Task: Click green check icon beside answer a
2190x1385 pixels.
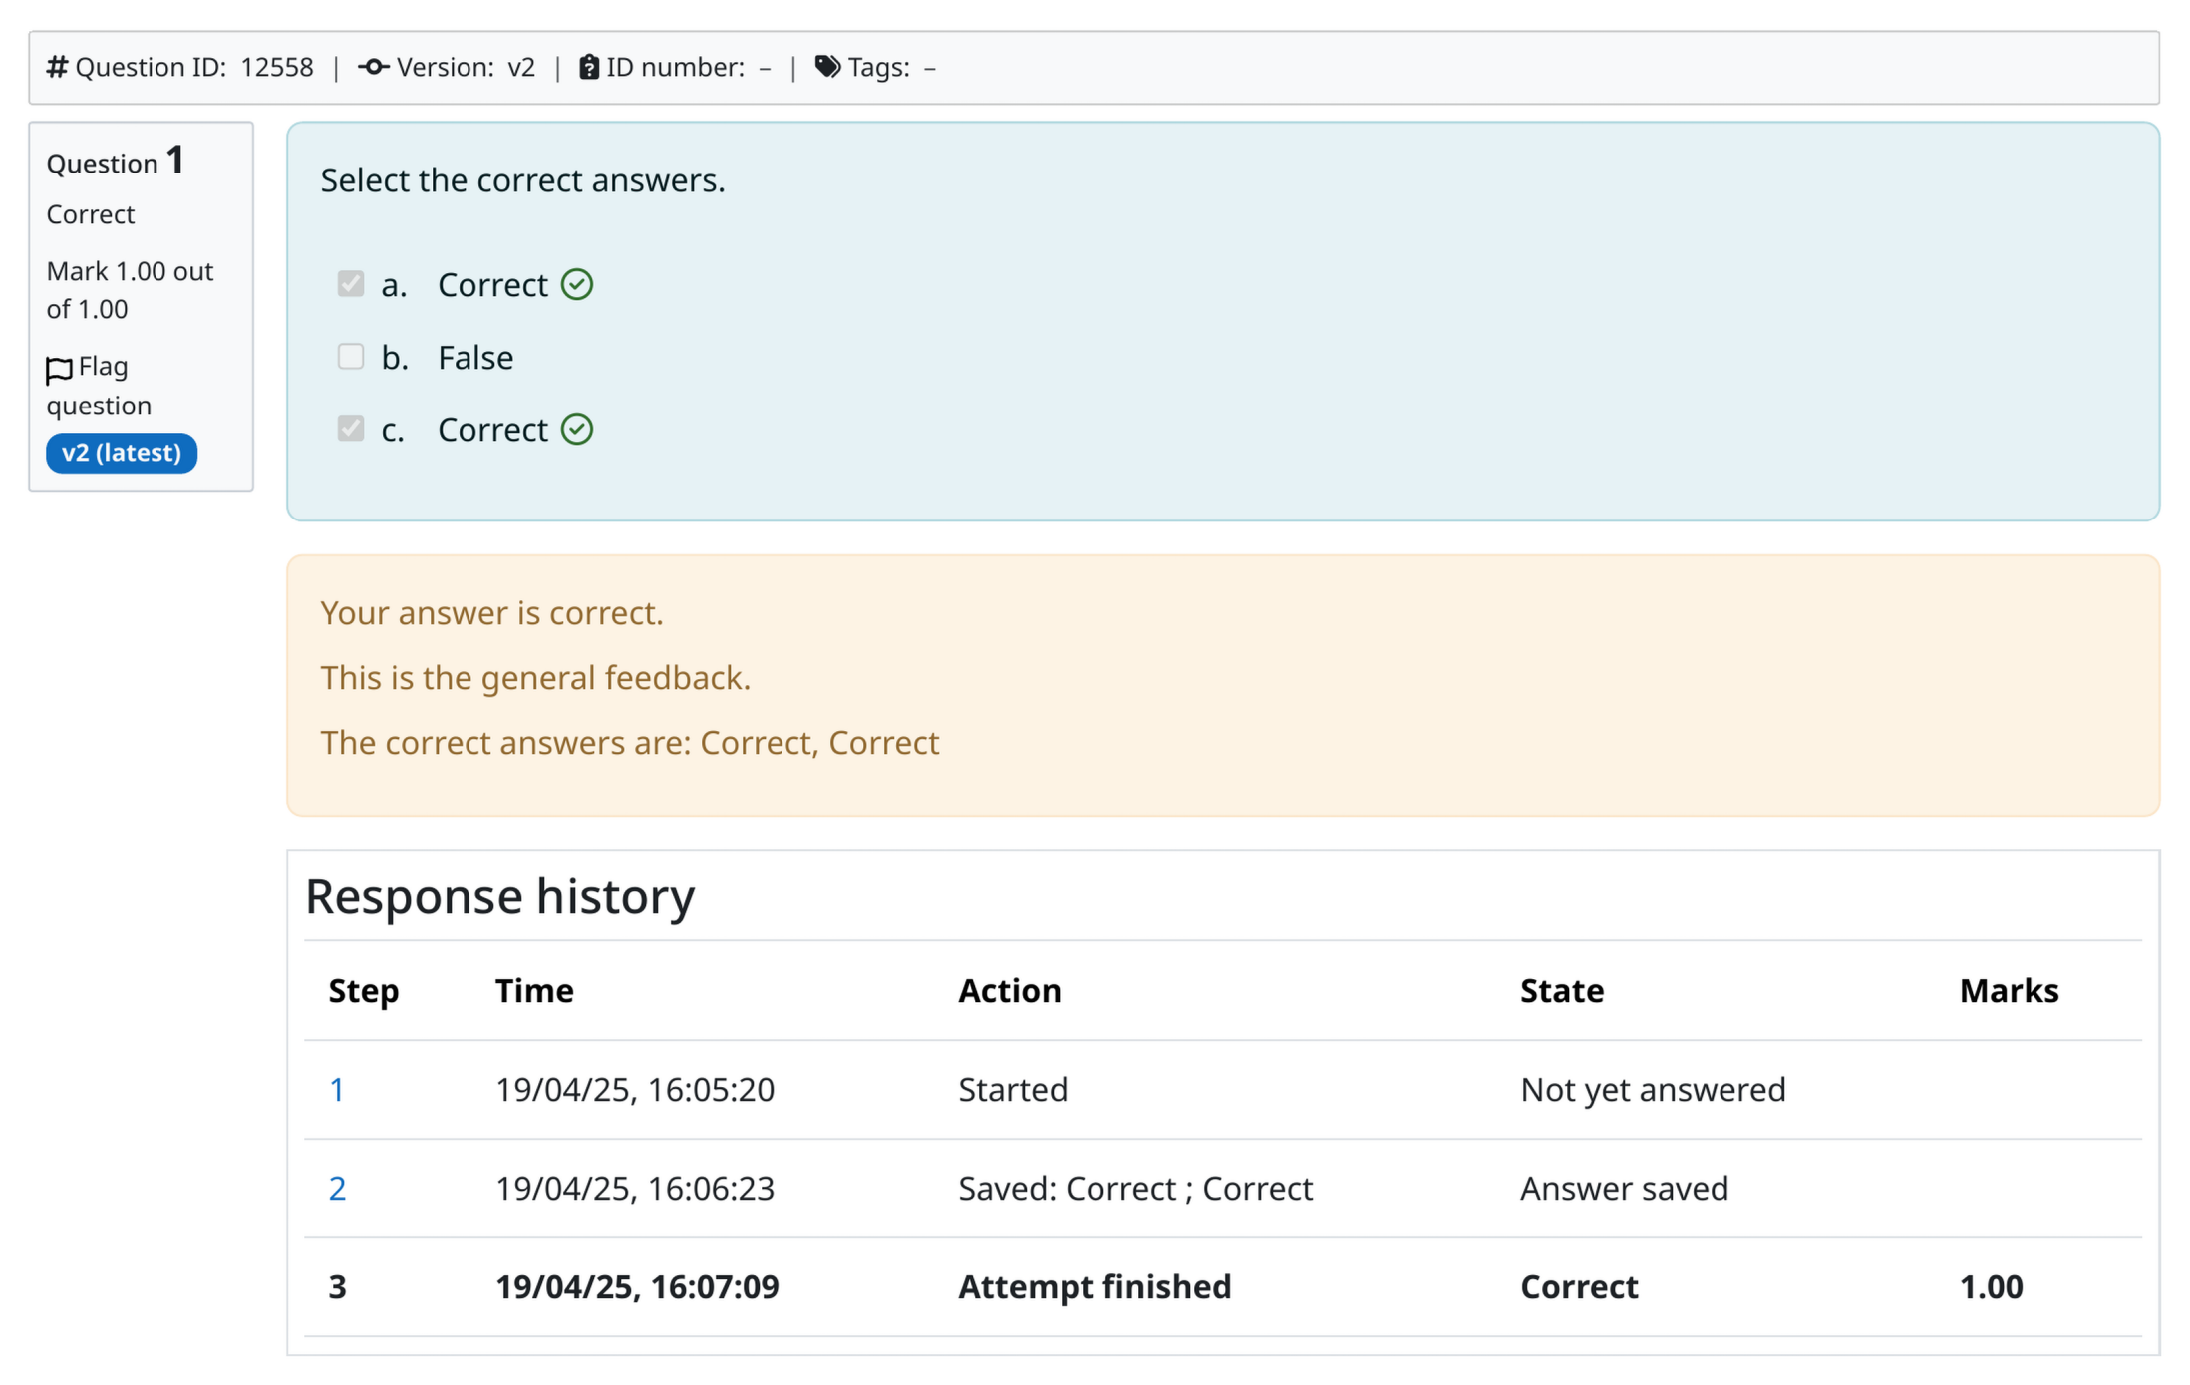Action: (x=577, y=285)
